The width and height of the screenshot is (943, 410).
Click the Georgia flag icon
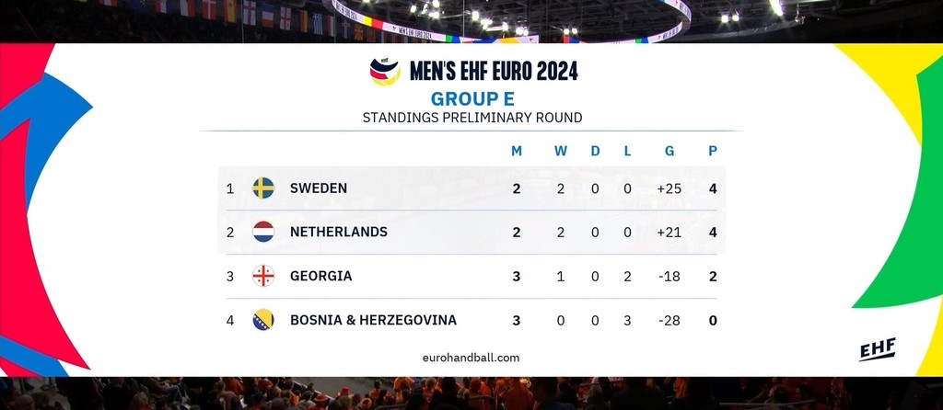click(x=263, y=276)
